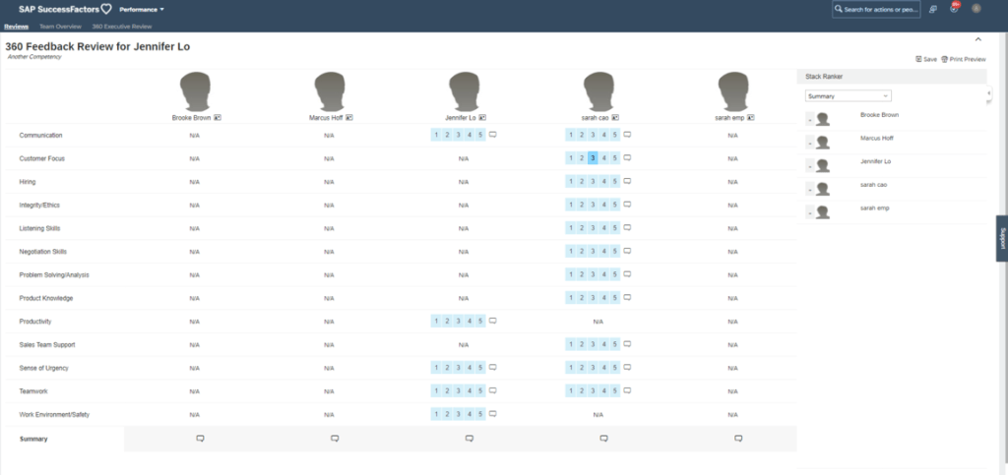The image size is (1008, 475).
Task: Open the Support side tab
Action: (x=1002, y=238)
